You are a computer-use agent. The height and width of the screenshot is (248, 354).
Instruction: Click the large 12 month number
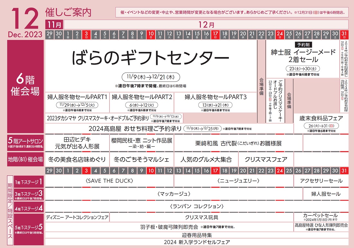25,18
